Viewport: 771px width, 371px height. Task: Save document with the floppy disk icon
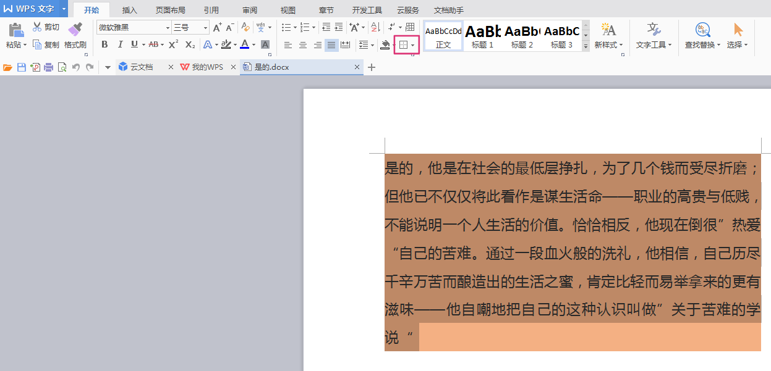22,67
